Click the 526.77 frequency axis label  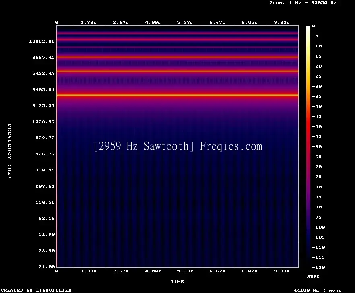[x=45, y=154]
